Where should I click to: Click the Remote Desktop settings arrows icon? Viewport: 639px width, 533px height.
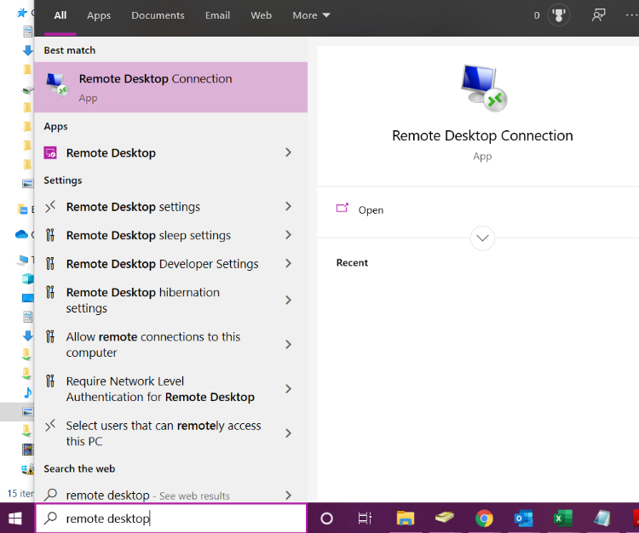pos(50,207)
